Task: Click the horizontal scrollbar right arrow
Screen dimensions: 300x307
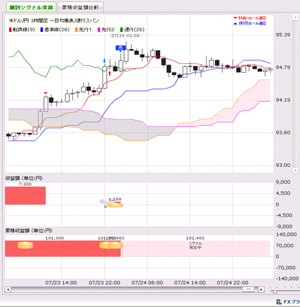Action: click(x=261, y=290)
